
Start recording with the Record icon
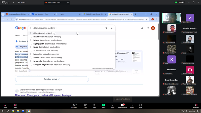click(132, 105)
